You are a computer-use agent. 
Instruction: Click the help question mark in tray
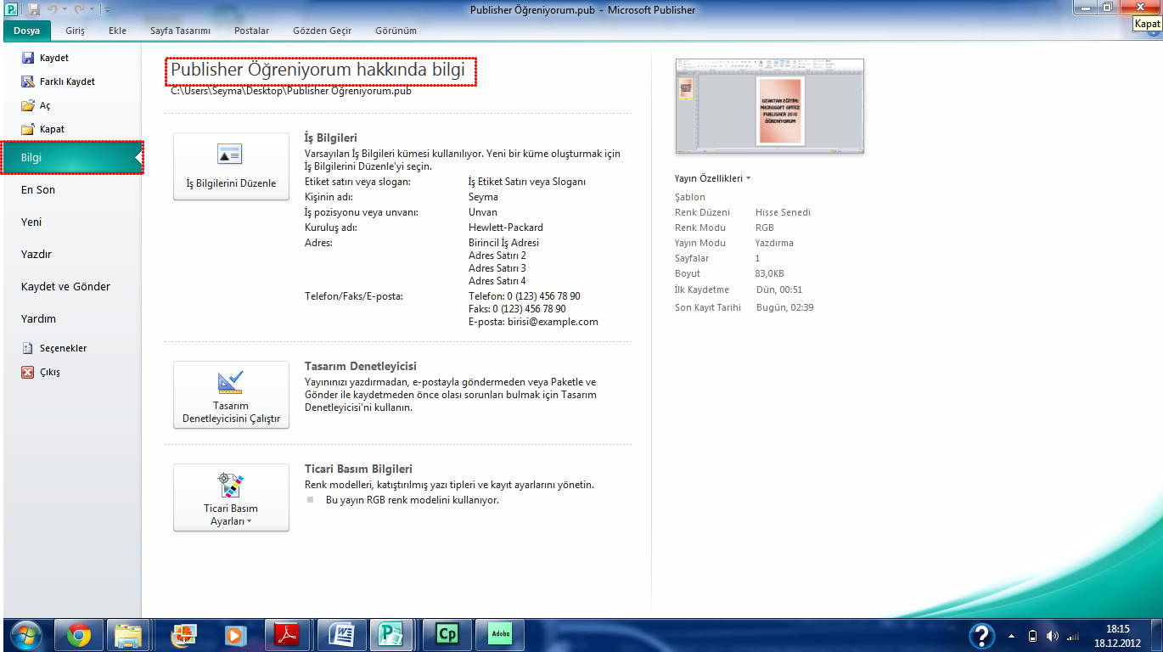(x=982, y=636)
